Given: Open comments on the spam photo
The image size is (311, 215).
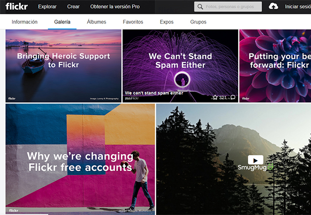Looking at the screenshot, I should 233,97.
